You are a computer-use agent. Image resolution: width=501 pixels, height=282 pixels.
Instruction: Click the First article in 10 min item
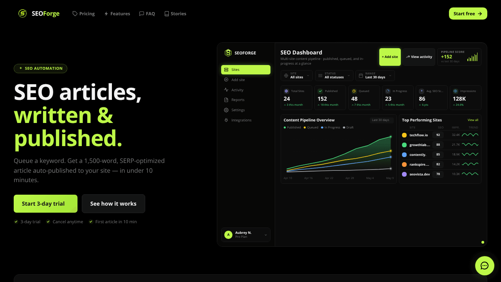click(113, 222)
